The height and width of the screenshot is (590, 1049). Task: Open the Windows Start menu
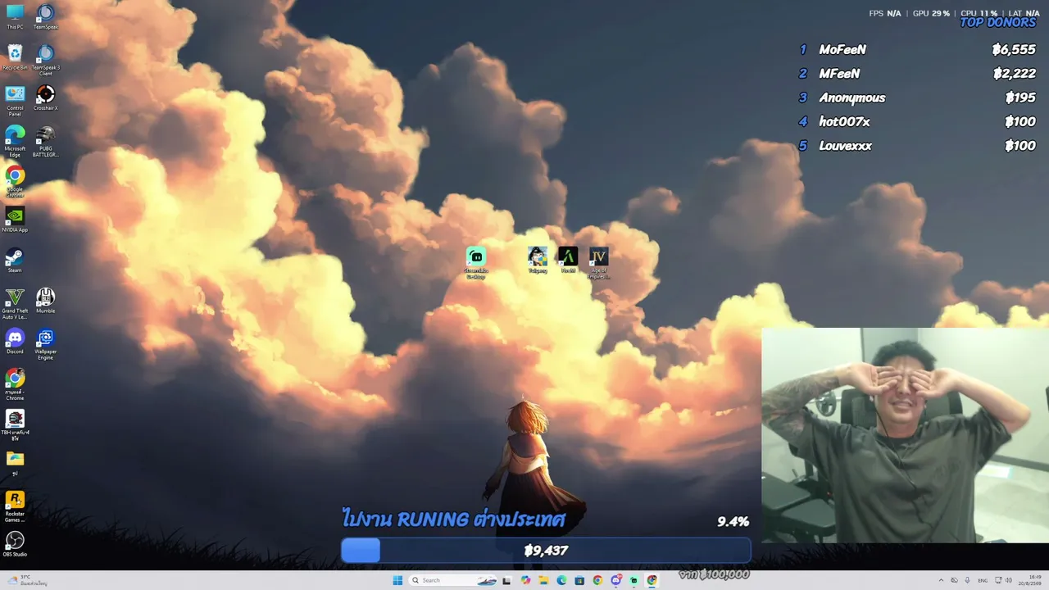tap(397, 580)
